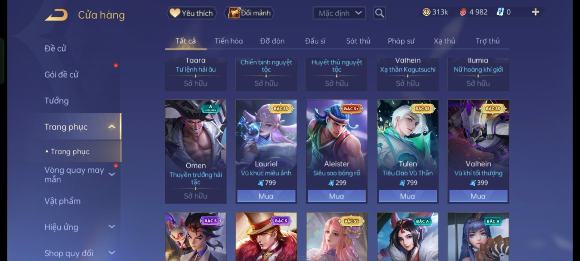Open the Tướng sidebar menu item
This screenshot has height=261, width=580.
pyautogui.click(x=57, y=101)
